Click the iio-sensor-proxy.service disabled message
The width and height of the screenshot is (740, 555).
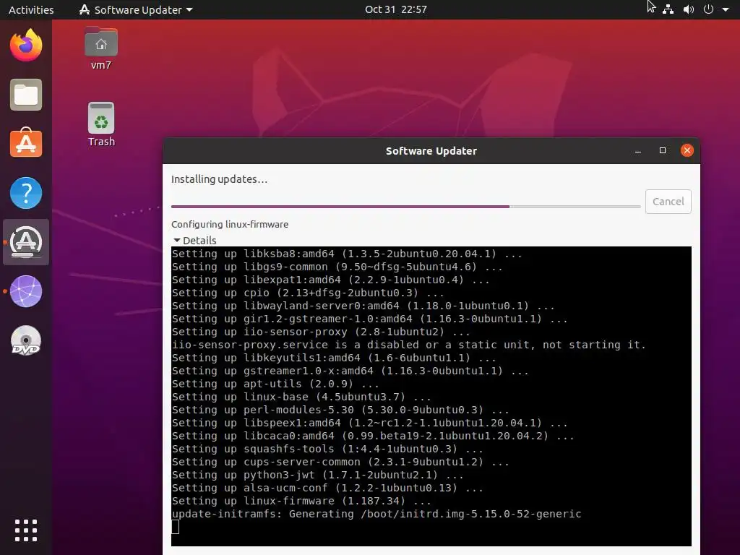pyautogui.click(x=409, y=345)
